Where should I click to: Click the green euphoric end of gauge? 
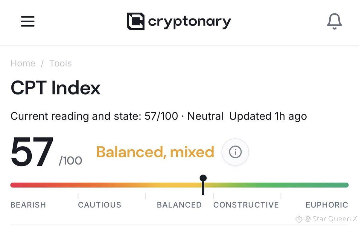point(341,185)
